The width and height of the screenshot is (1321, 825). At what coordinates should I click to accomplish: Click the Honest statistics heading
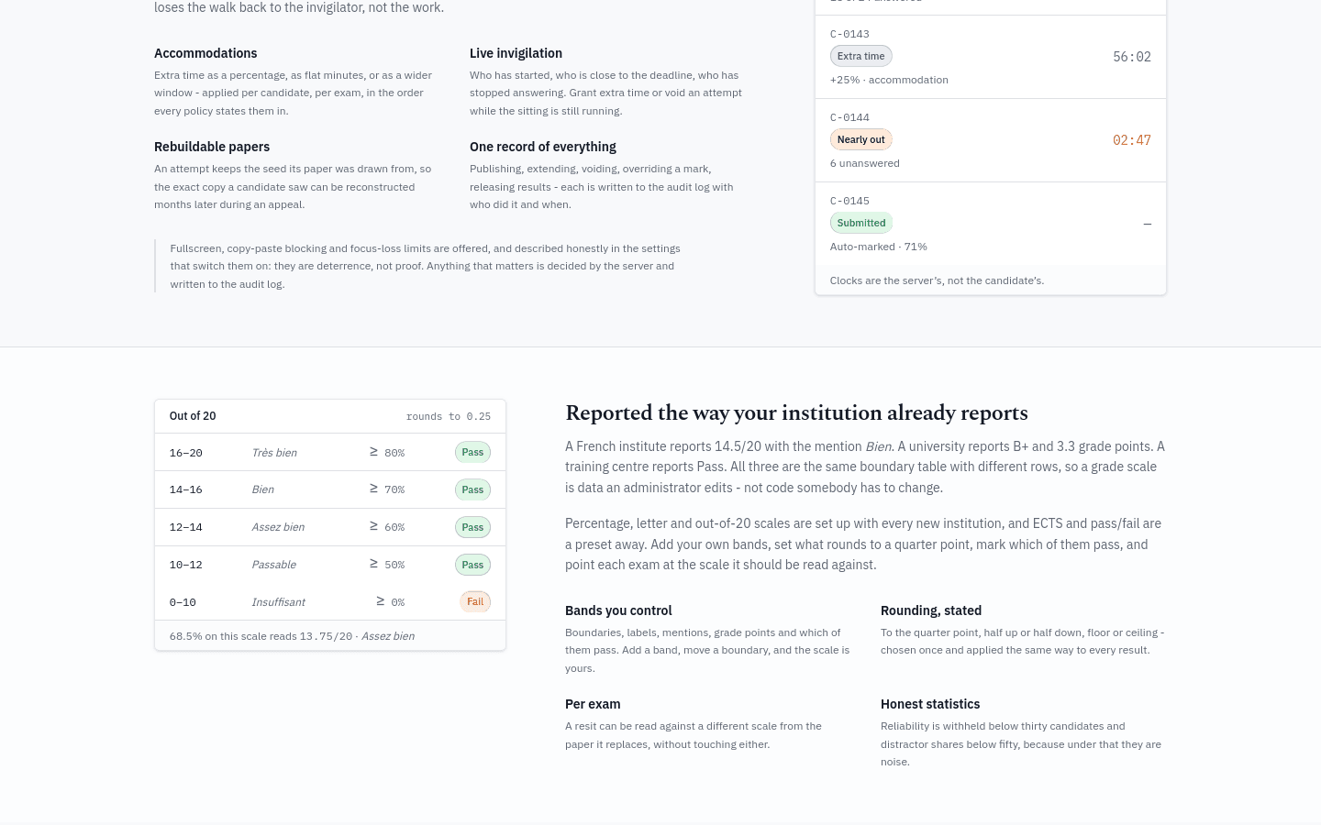(x=930, y=704)
